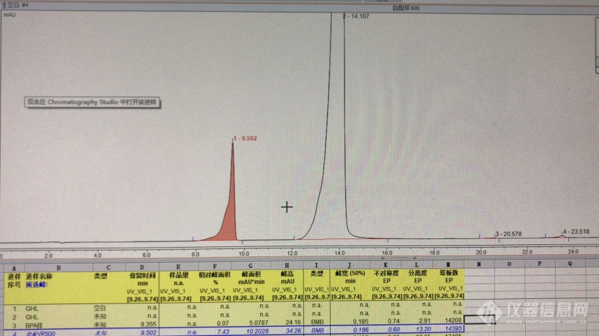Click the 分离度 column heading
This screenshot has height=336, width=599.
tap(417, 274)
